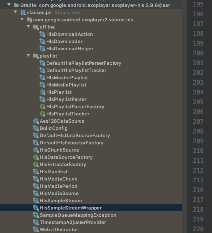The image size is (212, 233).
Task: Open the HlsPlaylistTracker interface
Action: [68, 114]
